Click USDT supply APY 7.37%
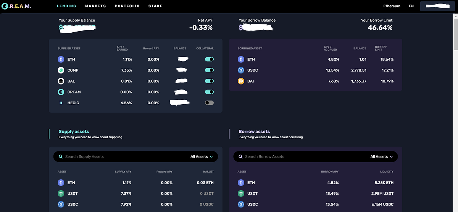Image resolution: width=458 pixels, height=212 pixels. point(126,193)
